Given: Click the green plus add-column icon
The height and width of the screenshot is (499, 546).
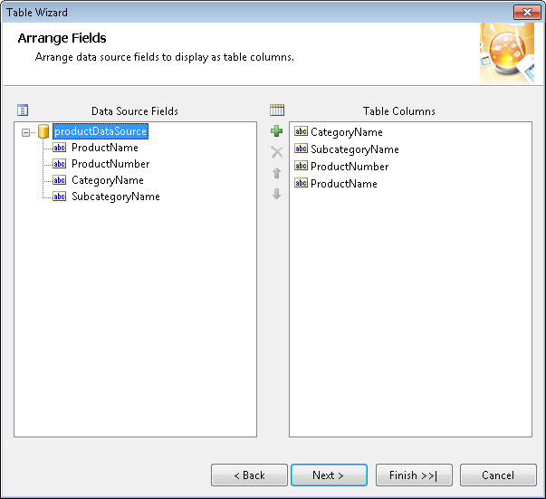Looking at the screenshot, I should [276, 131].
